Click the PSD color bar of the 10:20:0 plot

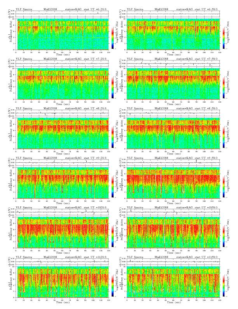(112, 236)
